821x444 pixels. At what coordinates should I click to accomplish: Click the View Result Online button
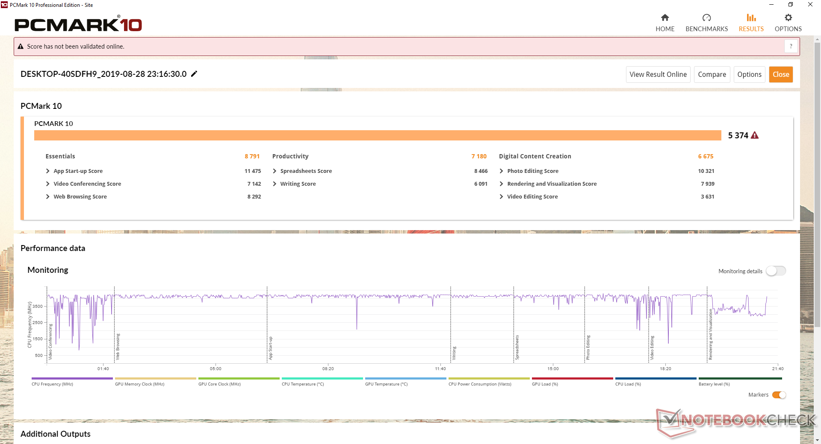point(658,74)
